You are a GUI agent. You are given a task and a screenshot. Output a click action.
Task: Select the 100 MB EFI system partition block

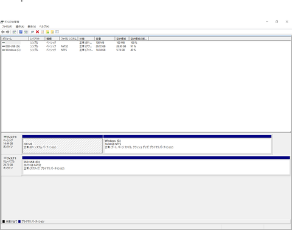click(63, 144)
